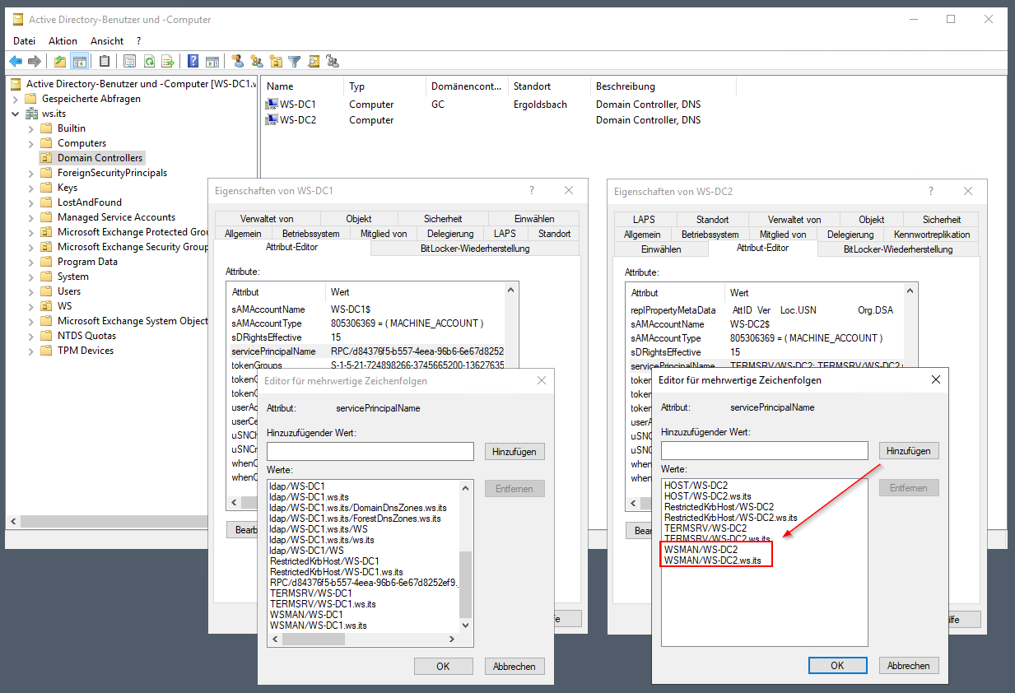Open Properties via toolbar icon
The image size is (1015, 693).
129,61
